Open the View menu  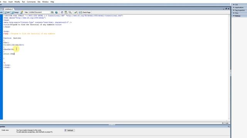pyautogui.click(x=5, y=2)
